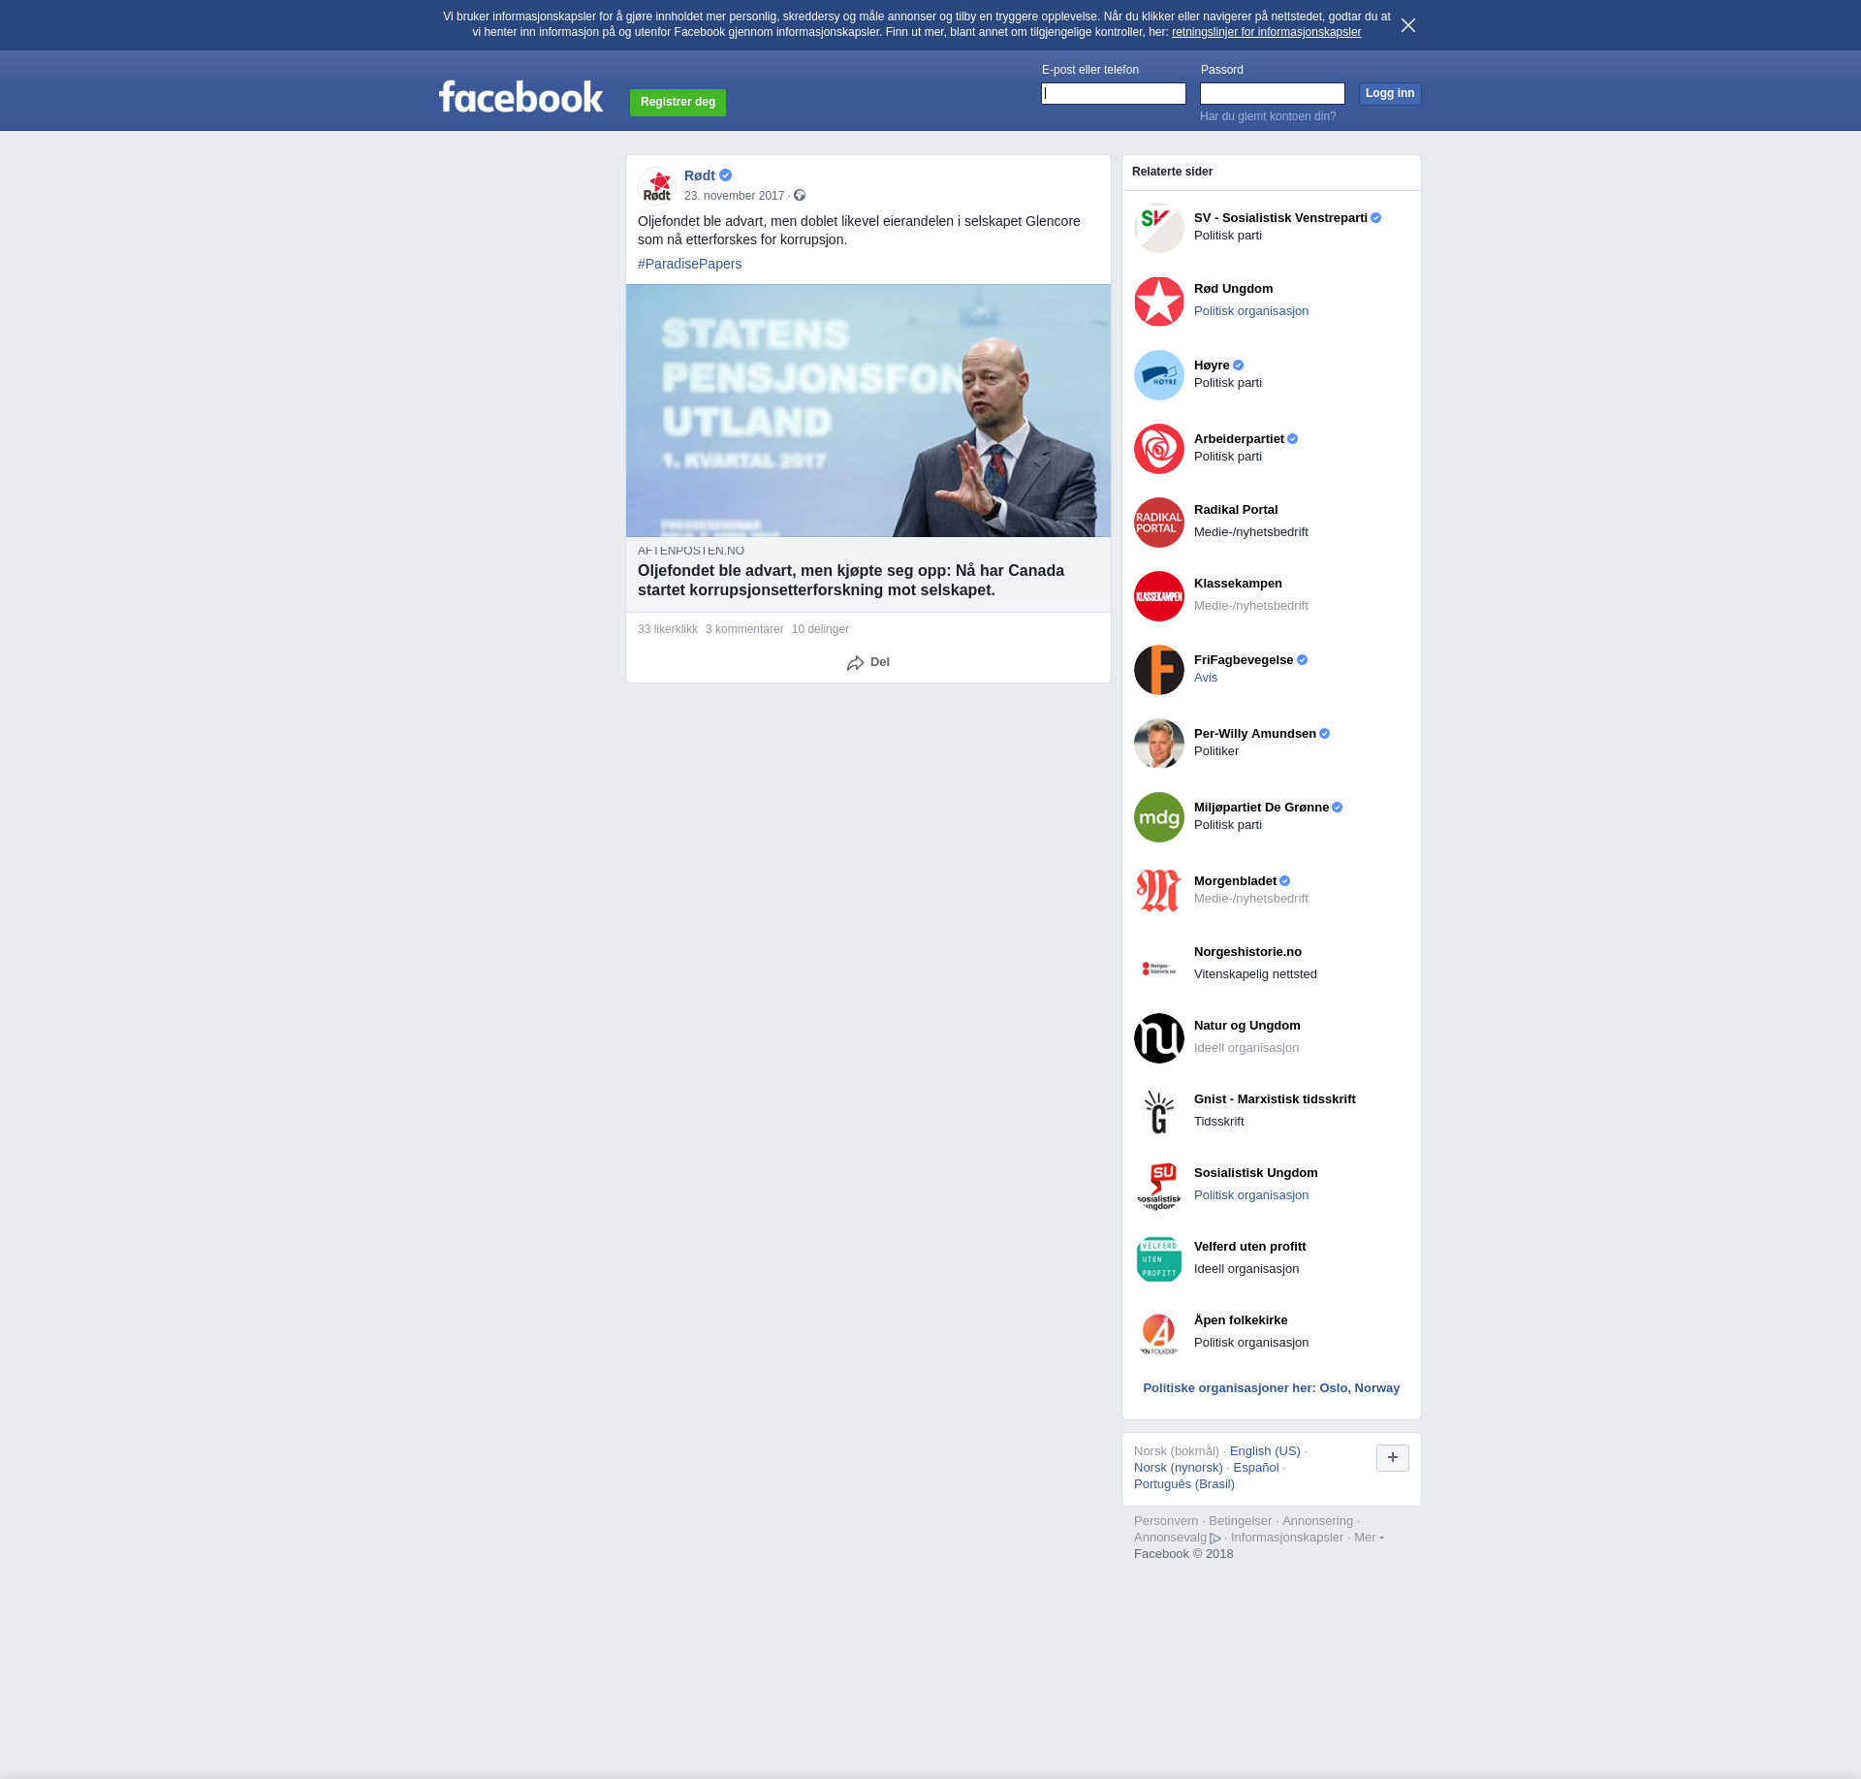This screenshot has height=1779, width=1861.
Task: Open Velferd uten profitt name link
Action: click(x=1249, y=1247)
